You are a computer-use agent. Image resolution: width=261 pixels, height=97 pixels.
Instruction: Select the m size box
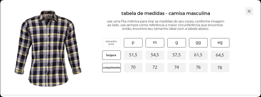point(155,43)
